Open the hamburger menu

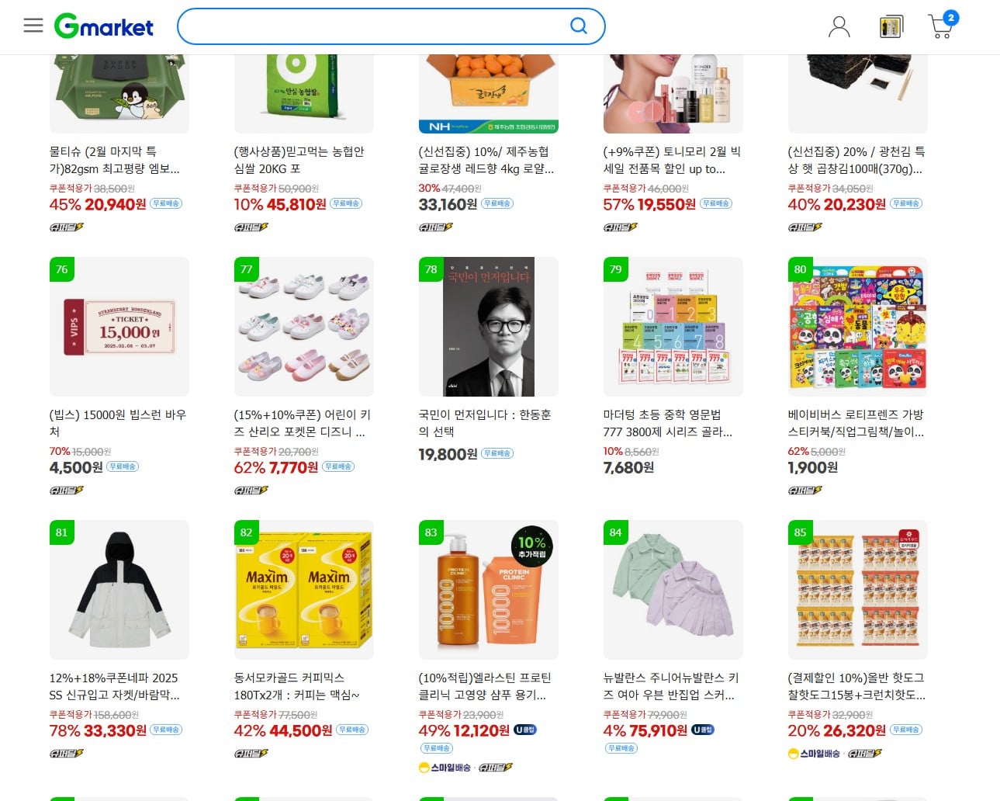pyautogui.click(x=33, y=26)
